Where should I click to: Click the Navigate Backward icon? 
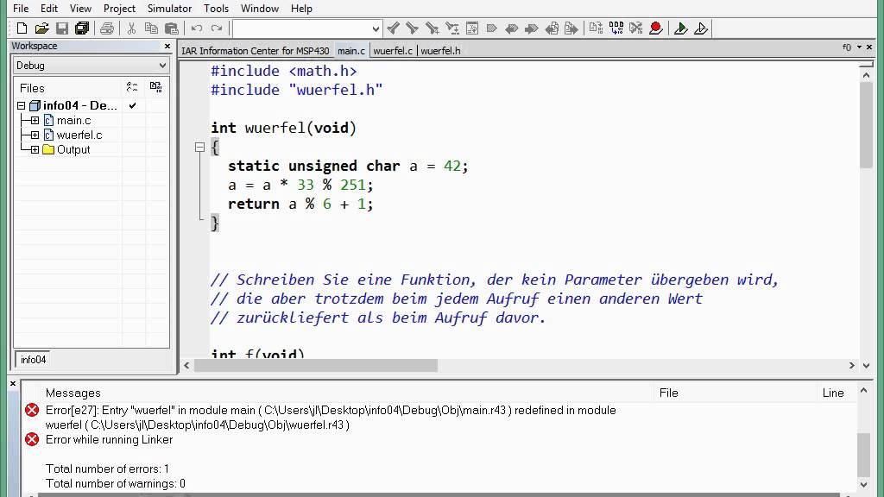click(x=552, y=28)
